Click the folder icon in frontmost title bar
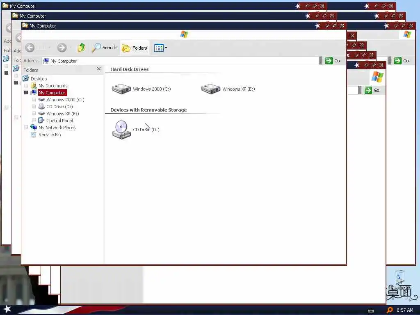Image resolution: width=420 pixels, height=315 pixels. point(25,25)
